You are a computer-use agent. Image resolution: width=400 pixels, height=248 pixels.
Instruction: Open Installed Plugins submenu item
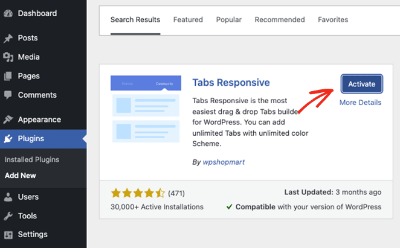click(x=31, y=160)
